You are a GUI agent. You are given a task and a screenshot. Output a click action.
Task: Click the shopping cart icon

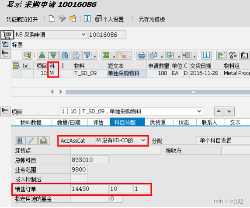tap(7, 35)
